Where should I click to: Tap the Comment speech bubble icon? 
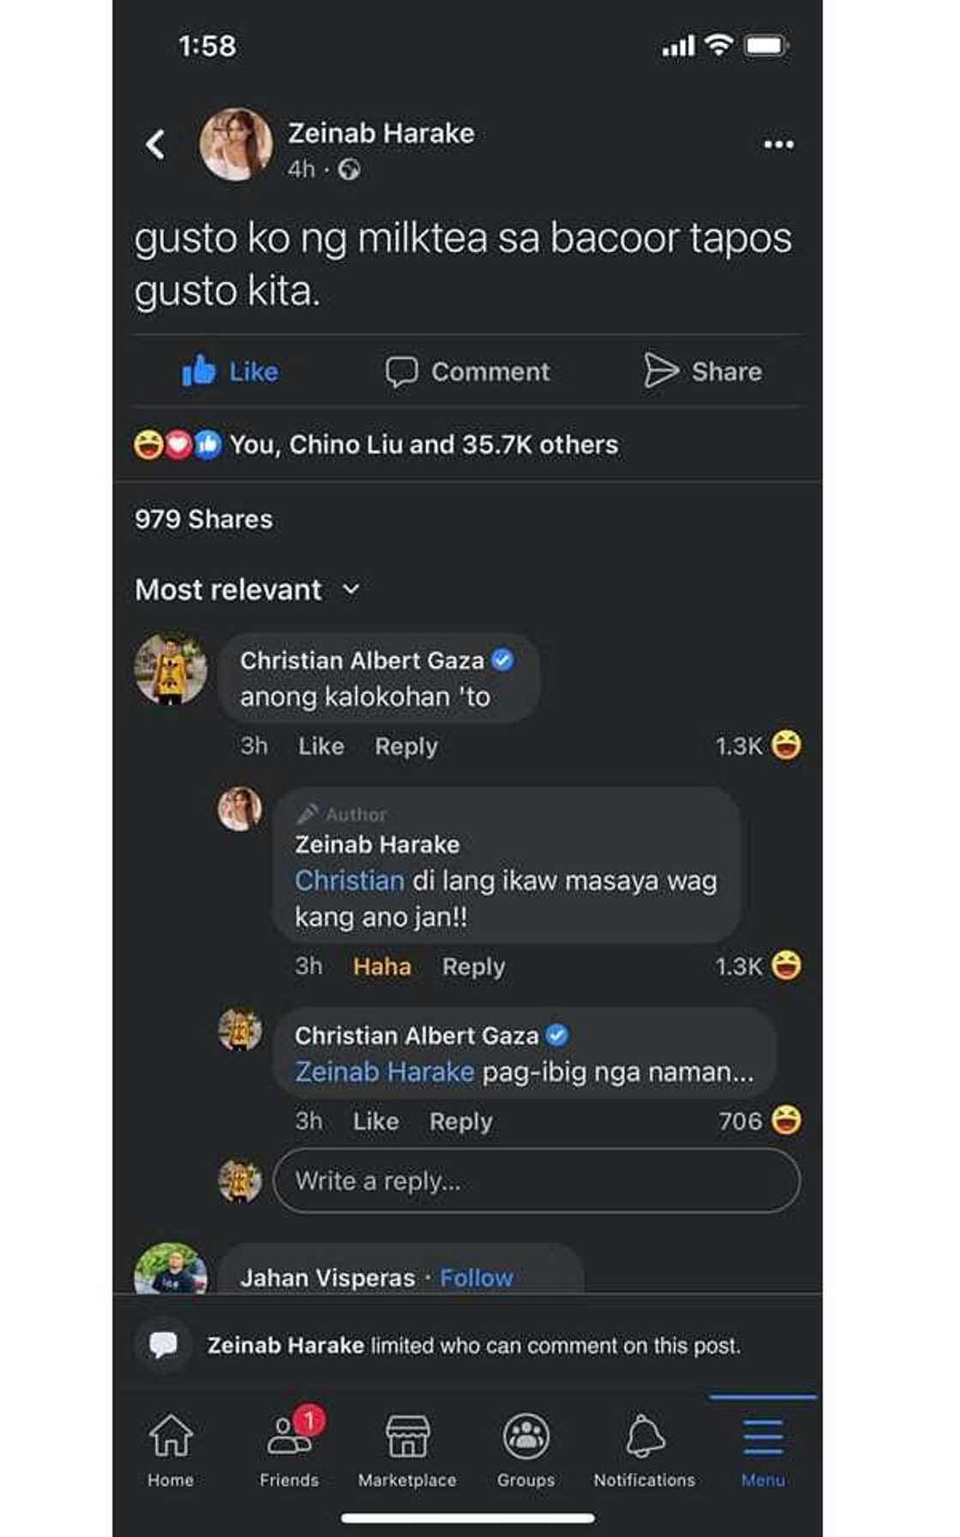(401, 371)
